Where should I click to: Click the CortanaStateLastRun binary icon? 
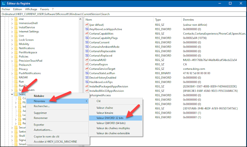coord(87,73)
